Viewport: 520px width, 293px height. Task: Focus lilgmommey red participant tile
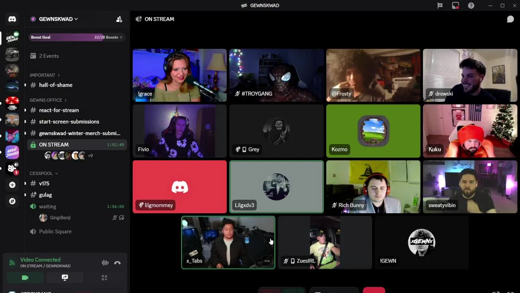[x=180, y=187]
